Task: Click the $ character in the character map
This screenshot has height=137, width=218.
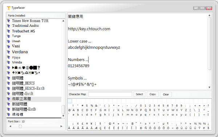Action: [x=87, y=106]
